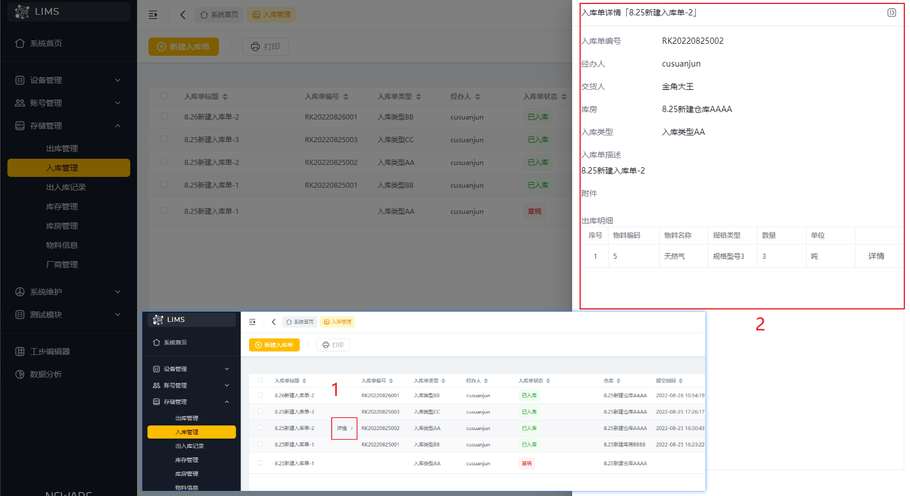Check the RK20220825001 row in main table

click(x=164, y=184)
